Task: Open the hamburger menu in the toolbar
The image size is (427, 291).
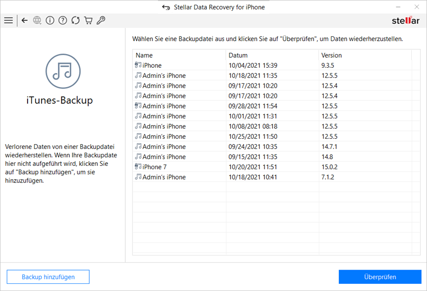Action: click(9, 20)
